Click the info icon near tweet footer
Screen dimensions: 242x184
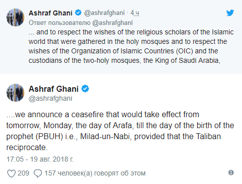point(231,173)
